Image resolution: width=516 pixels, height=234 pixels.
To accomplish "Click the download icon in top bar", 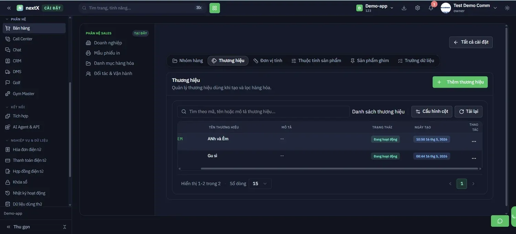I will click(404, 8).
